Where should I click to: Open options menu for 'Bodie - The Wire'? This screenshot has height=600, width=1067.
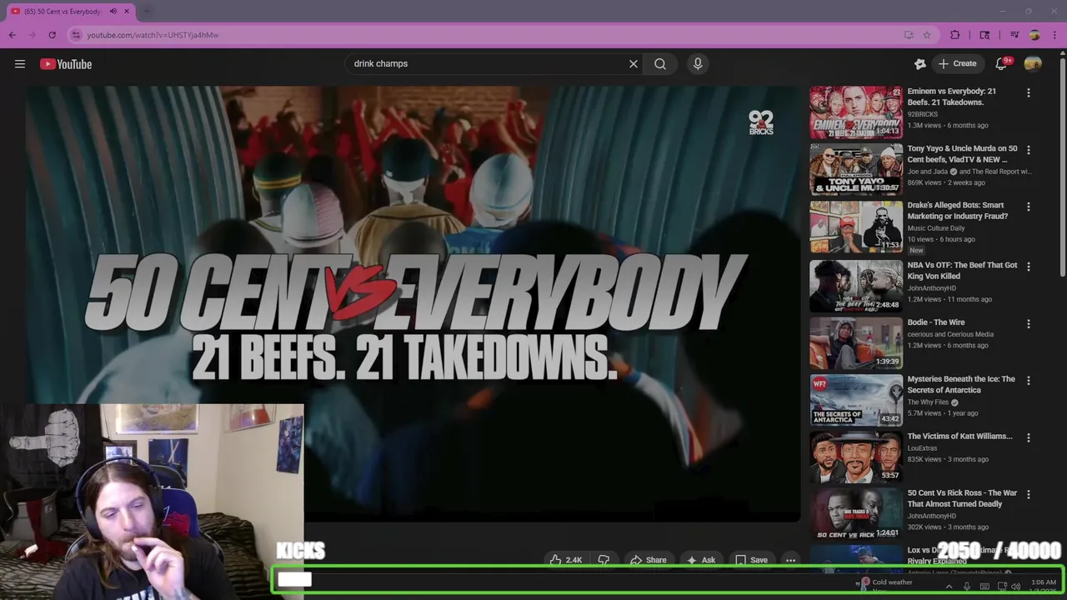[x=1029, y=324]
